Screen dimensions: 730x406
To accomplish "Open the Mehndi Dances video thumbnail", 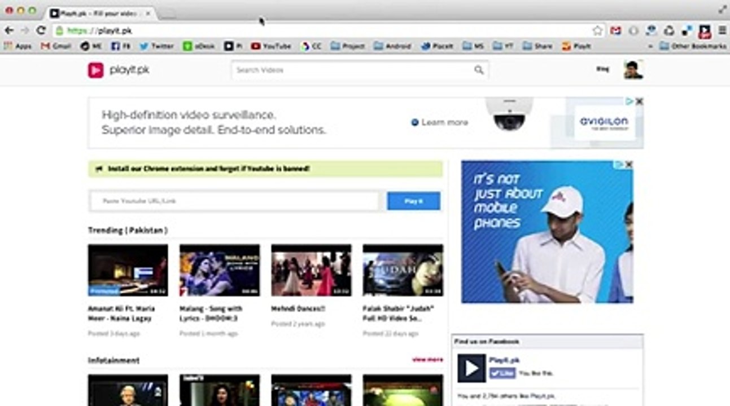I will (x=311, y=270).
